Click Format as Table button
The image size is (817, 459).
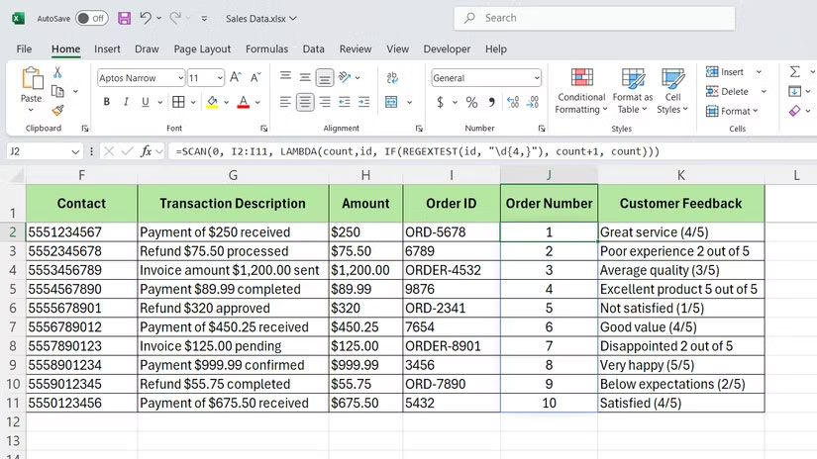[x=633, y=91]
